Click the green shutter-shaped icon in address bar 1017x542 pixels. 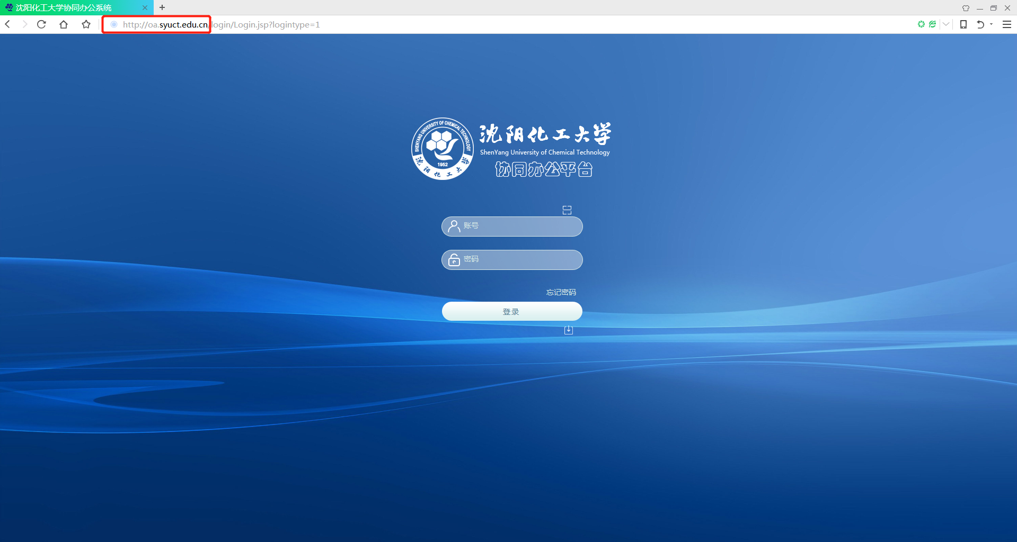click(x=921, y=24)
